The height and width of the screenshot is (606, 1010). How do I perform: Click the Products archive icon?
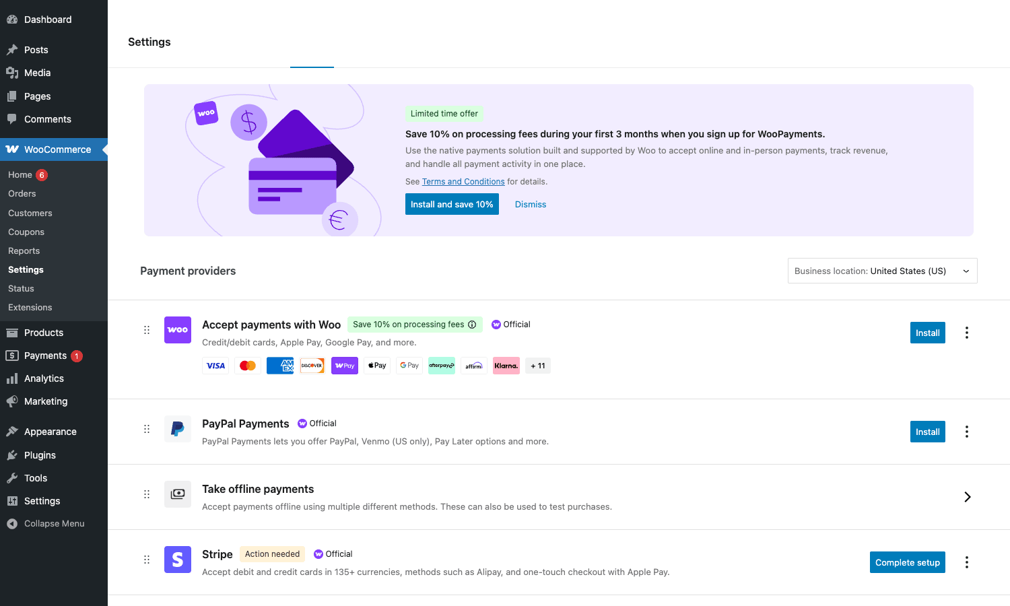pyautogui.click(x=12, y=333)
